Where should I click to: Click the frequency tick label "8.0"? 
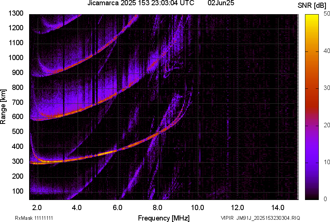tap(158, 208)
